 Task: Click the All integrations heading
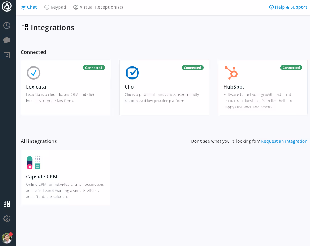(x=39, y=141)
